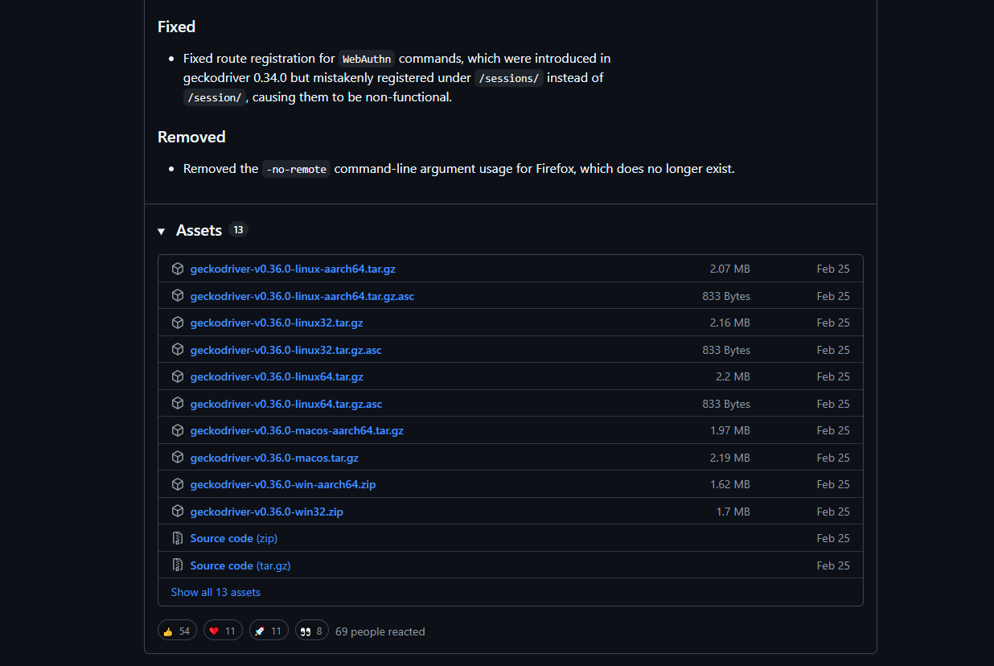Image resolution: width=994 pixels, height=666 pixels.
Task: Expand list with Show all 13 assets
Action: click(x=216, y=592)
